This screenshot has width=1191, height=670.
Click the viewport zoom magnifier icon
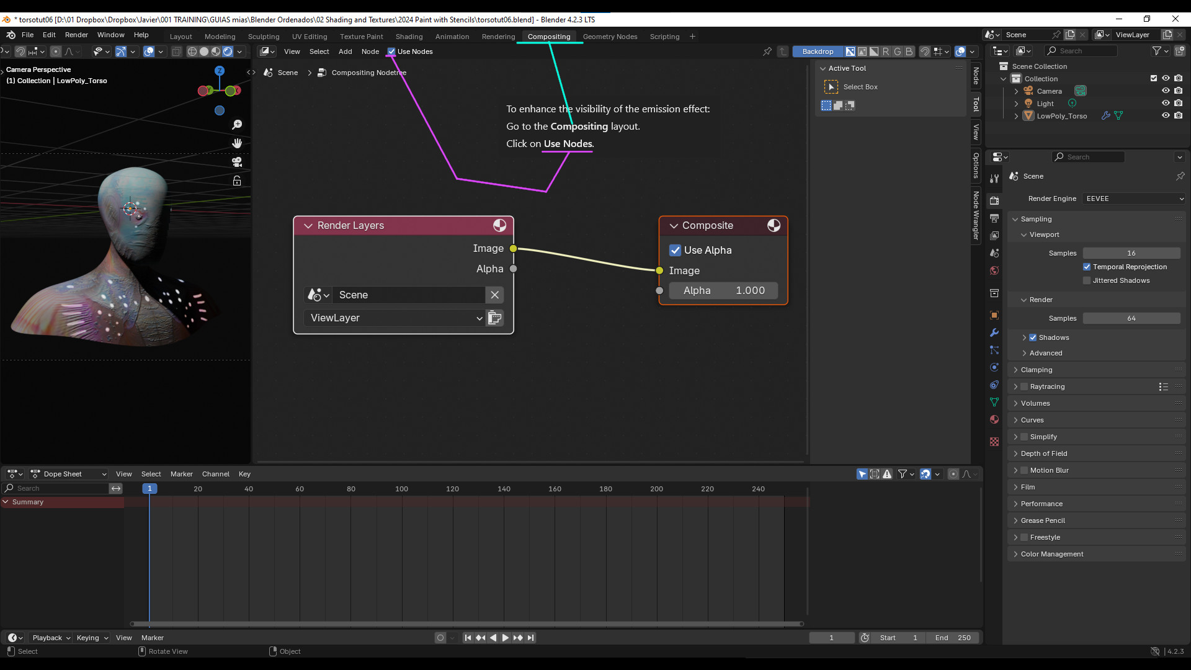[237, 125]
